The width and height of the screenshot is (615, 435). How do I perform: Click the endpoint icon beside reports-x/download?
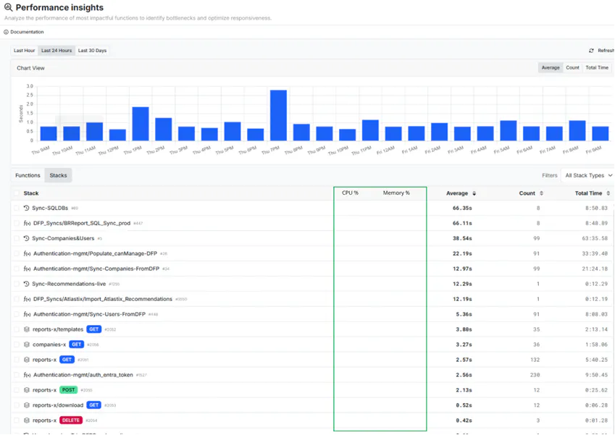[27, 405]
